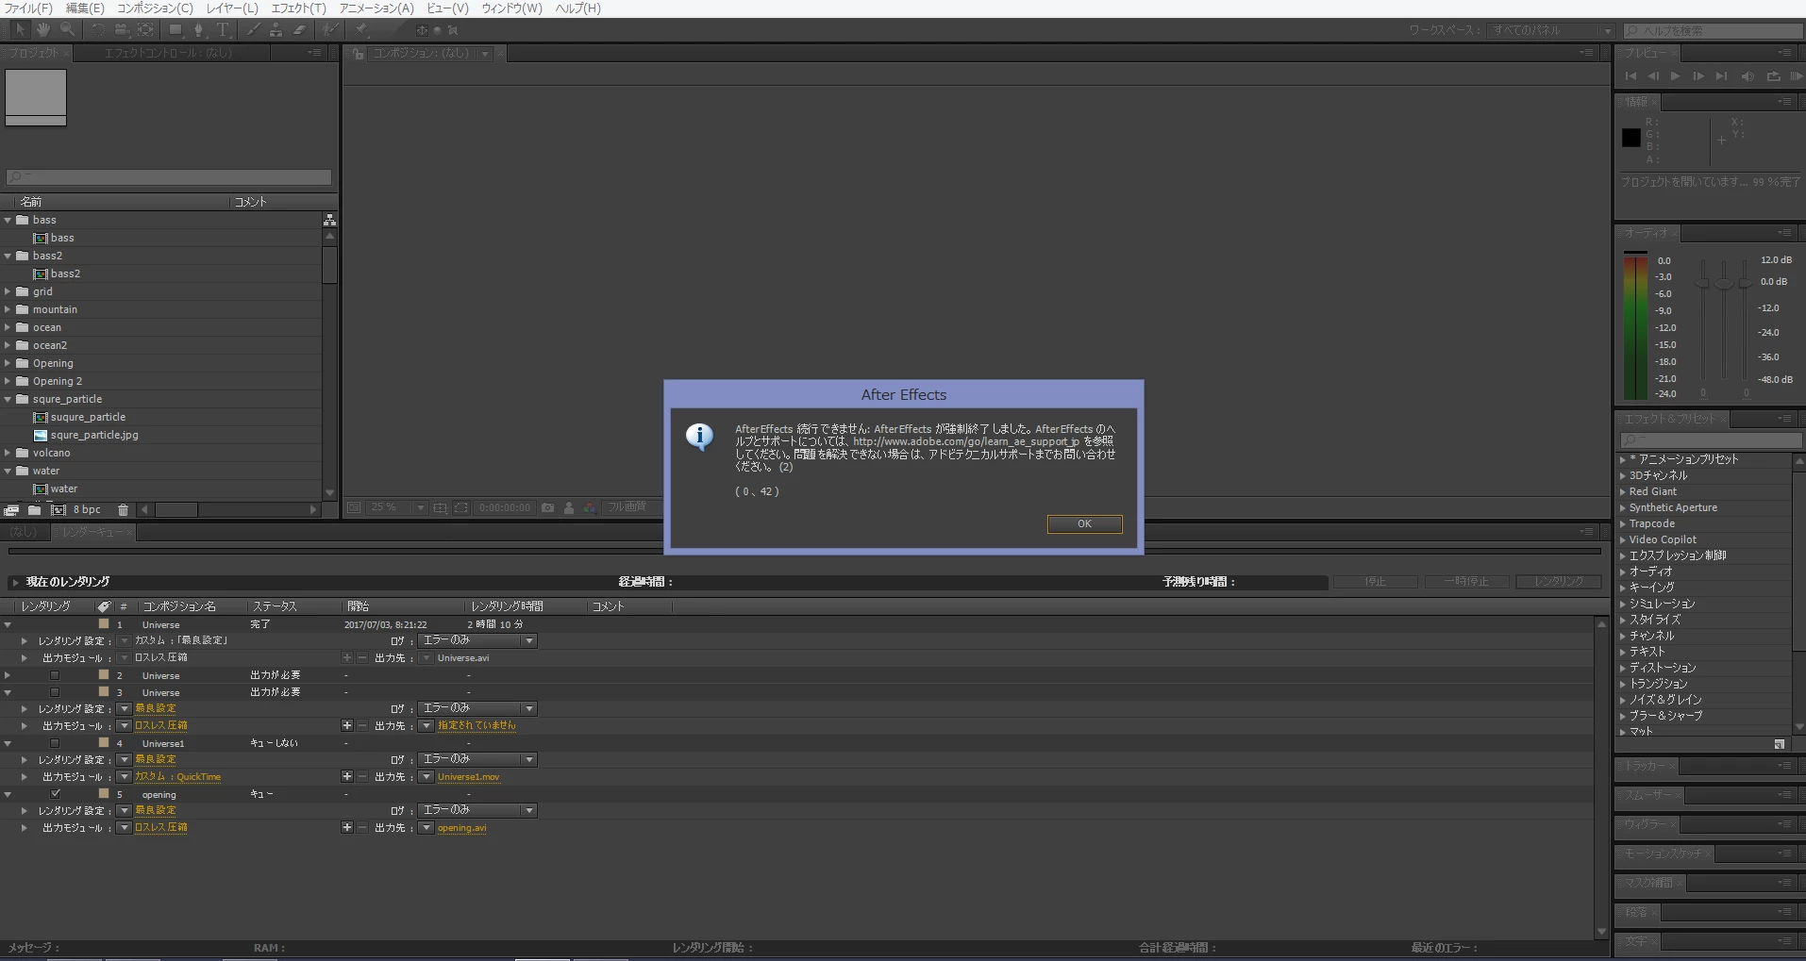Toggle render checkbox for Universe1 item 4
Viewport: 1806px width, 961px height.
pos(55,743)
